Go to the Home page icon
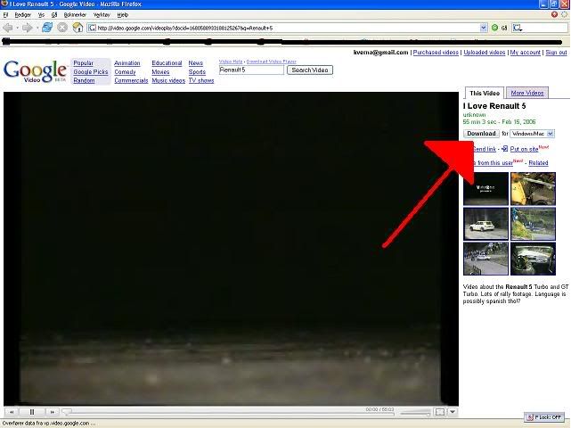 click(77, 28)
